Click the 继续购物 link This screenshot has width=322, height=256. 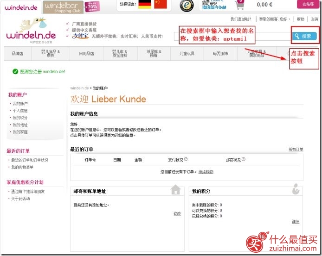206,172
